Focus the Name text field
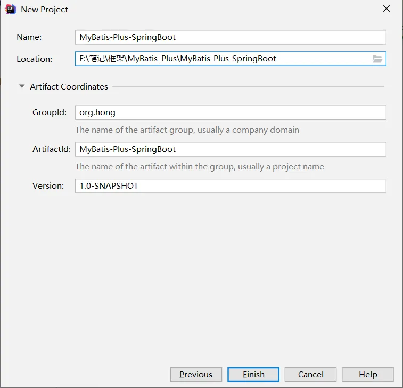The image size is (403, 388). [230, 37]
